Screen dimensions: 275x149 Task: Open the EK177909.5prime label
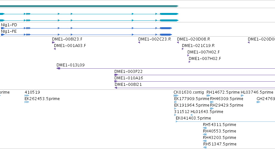192,99
